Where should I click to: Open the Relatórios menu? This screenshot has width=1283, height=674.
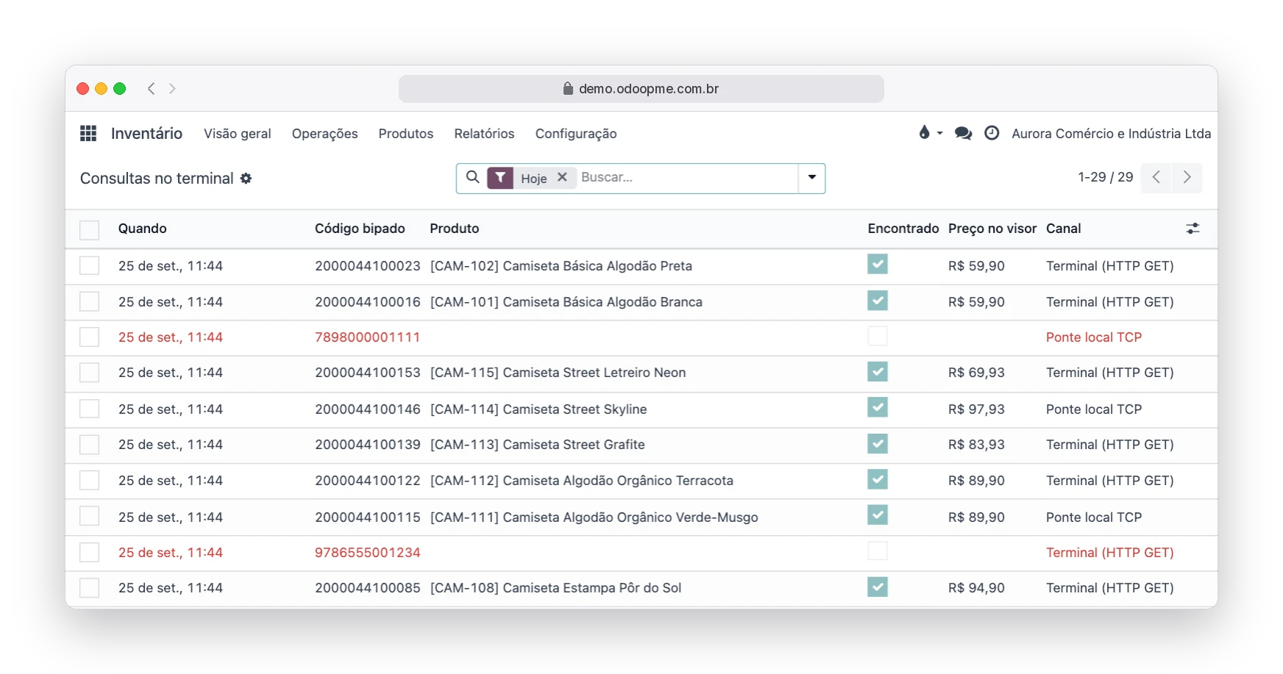[484, 134]
